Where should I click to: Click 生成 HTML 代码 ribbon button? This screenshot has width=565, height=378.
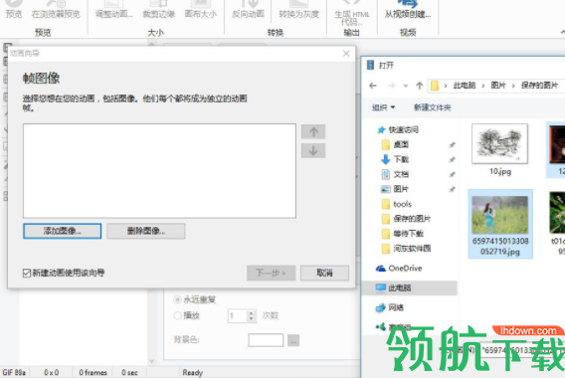pos(352,14)
